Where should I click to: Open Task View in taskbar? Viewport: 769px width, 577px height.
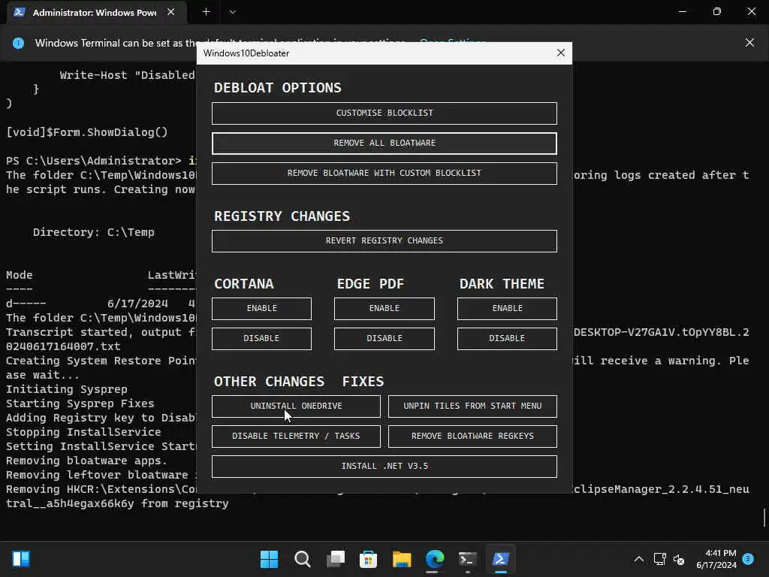point(336,559)
